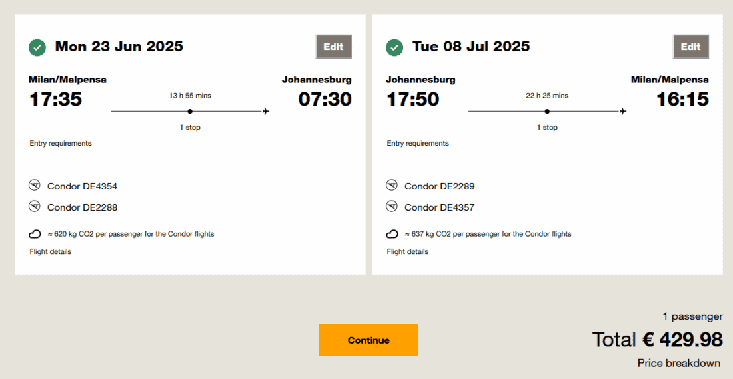Viewport: 733px width, 379px height.
Task: Click the Condor logo next to DE2288
Action: (35, 207)
